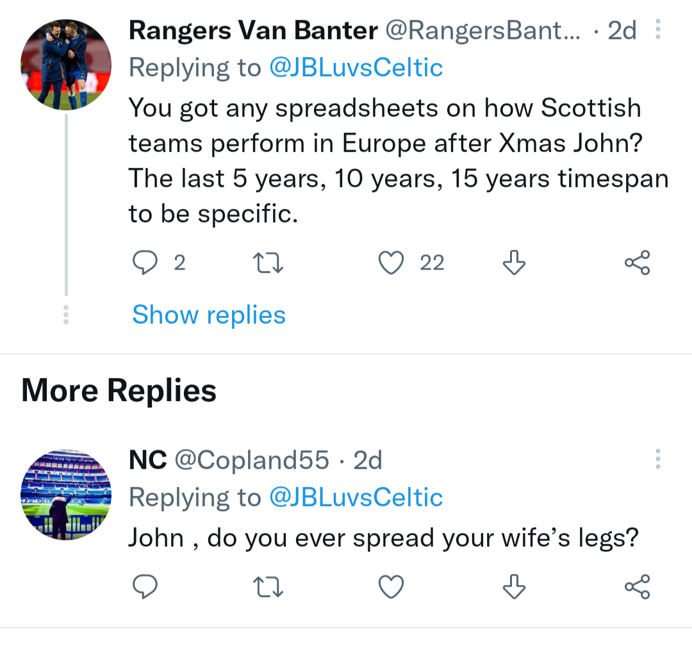Open the @Copland55 profile handle

pos(252,459)
